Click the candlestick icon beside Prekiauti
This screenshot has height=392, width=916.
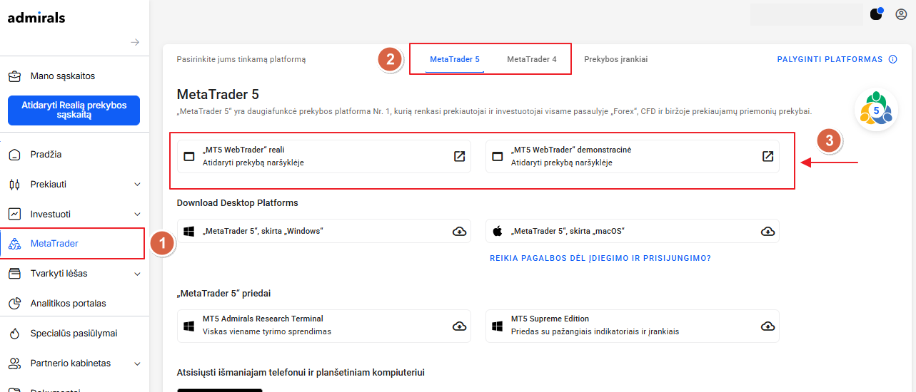[x=14, y=185]
